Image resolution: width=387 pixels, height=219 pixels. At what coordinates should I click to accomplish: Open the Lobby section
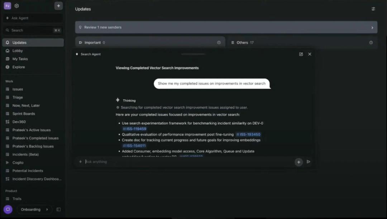point(18,50)
